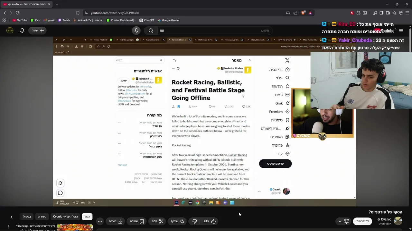Image resolution: width=412 pixels, height=231 pixels.
Task: Open subscription notification bell dropdown
Action: point(343,221)
